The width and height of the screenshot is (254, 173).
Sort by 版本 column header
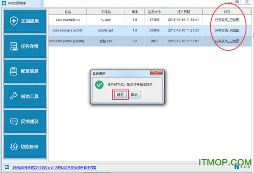click(135, 12)
